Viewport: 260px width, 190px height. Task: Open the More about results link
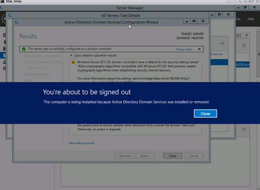82,143
